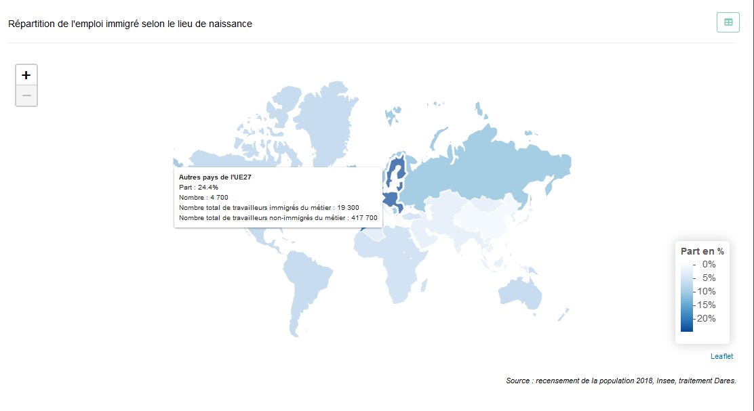Switch to table view using grid icon
This screenshot has width=754, height=411.
pyautogui.click(x=728, y=22)
